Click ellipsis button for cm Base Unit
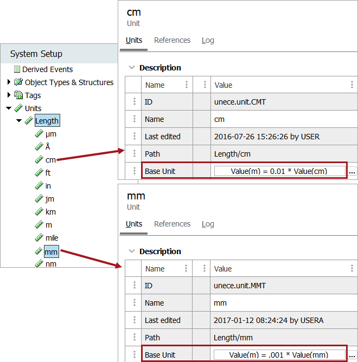 [x=351, y=172]
